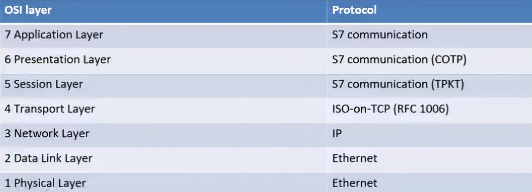
Task: Select the 5 Session Layer cell
Action: (163, 85)
